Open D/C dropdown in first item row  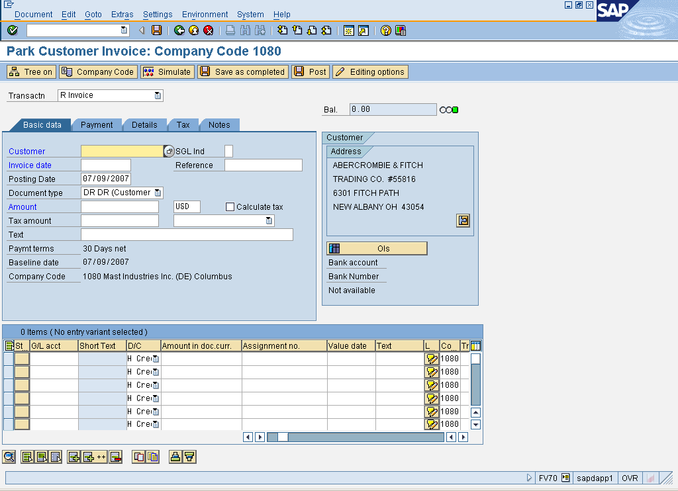click(156, 359)
